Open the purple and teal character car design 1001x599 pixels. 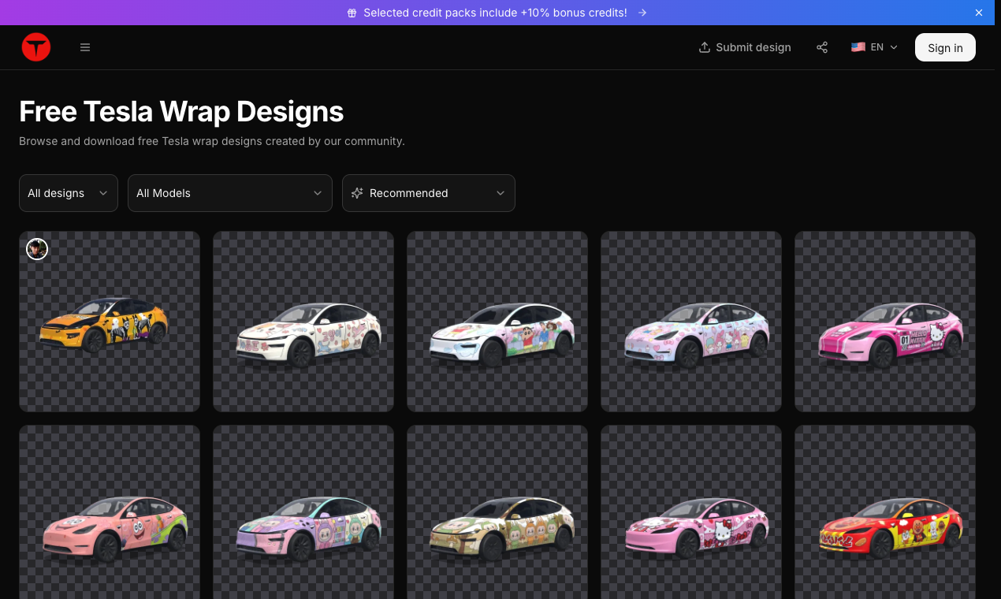[x=303, y=512]
